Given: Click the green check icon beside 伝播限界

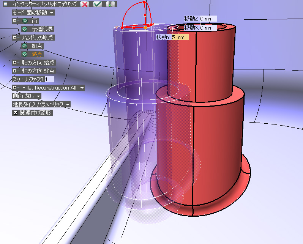Looking at the screenshot, I should (25, 29).
